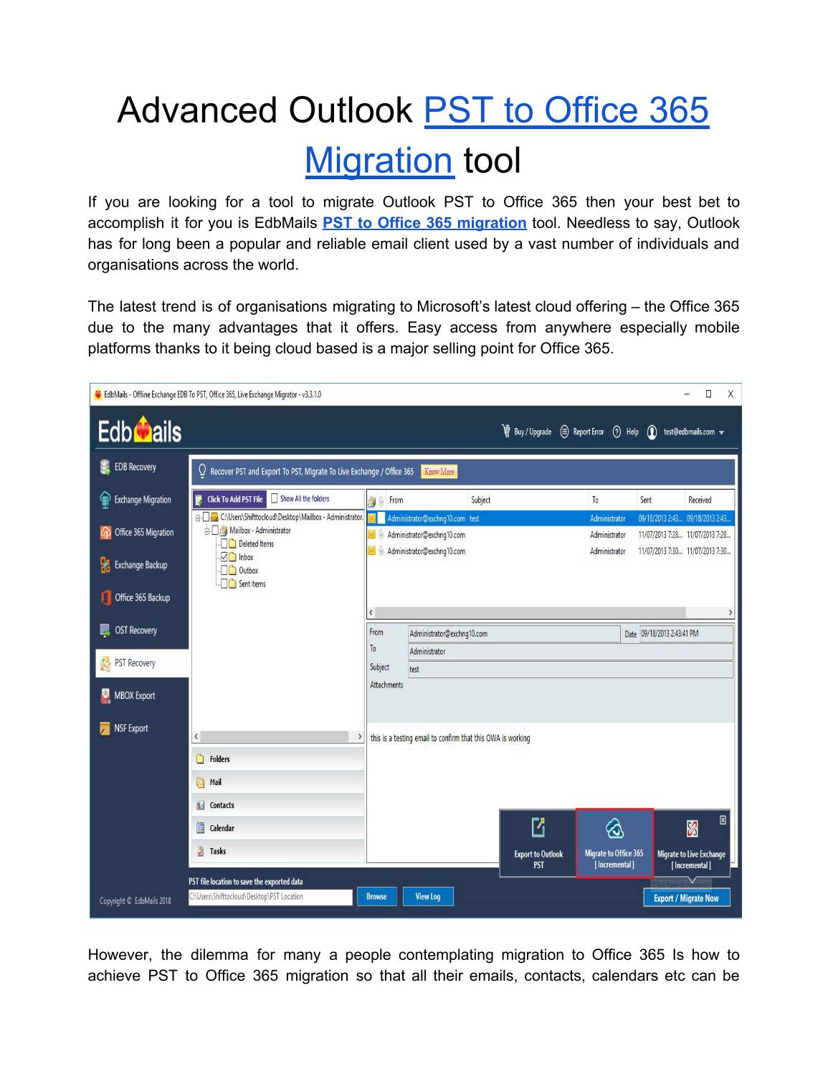This screenshot has width=828, height=1079.
Task: Click the PST Recovery sidebar icon
Action: point(105,663)
